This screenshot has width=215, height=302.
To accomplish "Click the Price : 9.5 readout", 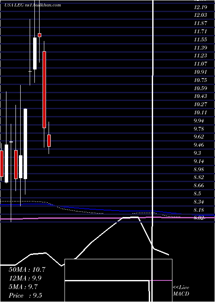I will click(25, 296).
